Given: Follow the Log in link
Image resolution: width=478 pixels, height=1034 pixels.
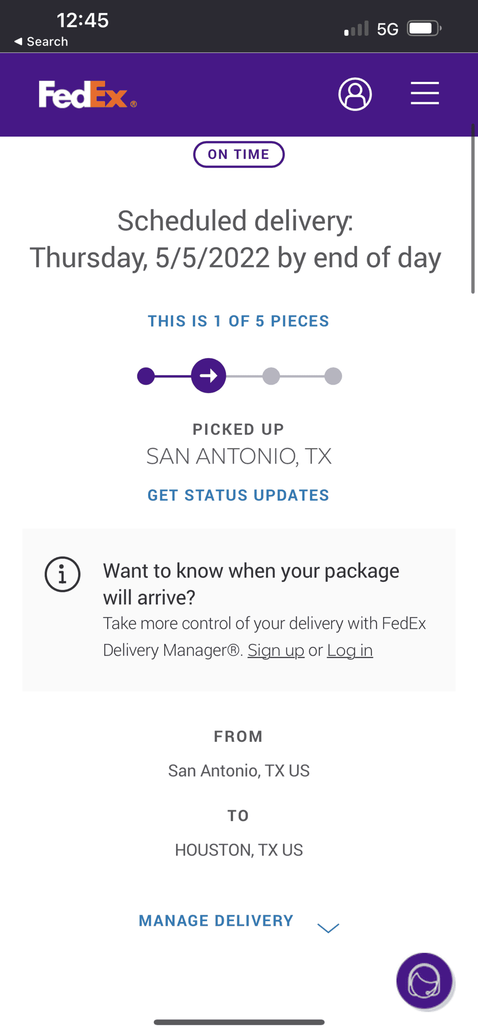Looking at the screenshot, I should [350, 650].
